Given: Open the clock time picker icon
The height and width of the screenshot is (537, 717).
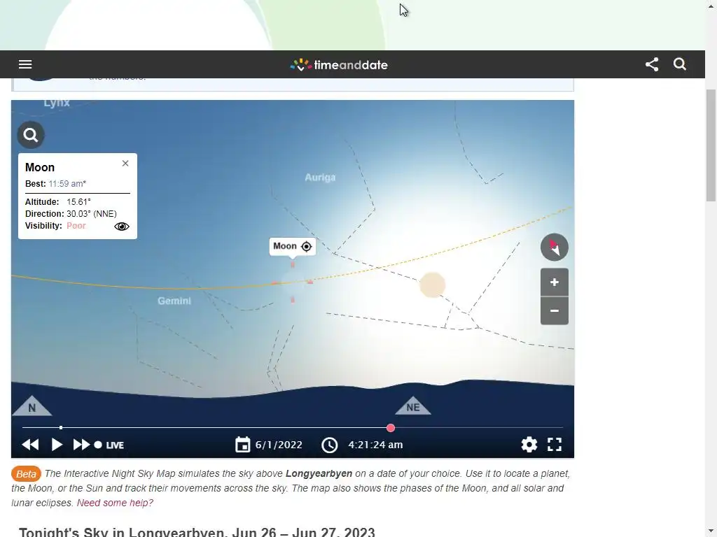Looking at the screenshot, I should [329, 445].
